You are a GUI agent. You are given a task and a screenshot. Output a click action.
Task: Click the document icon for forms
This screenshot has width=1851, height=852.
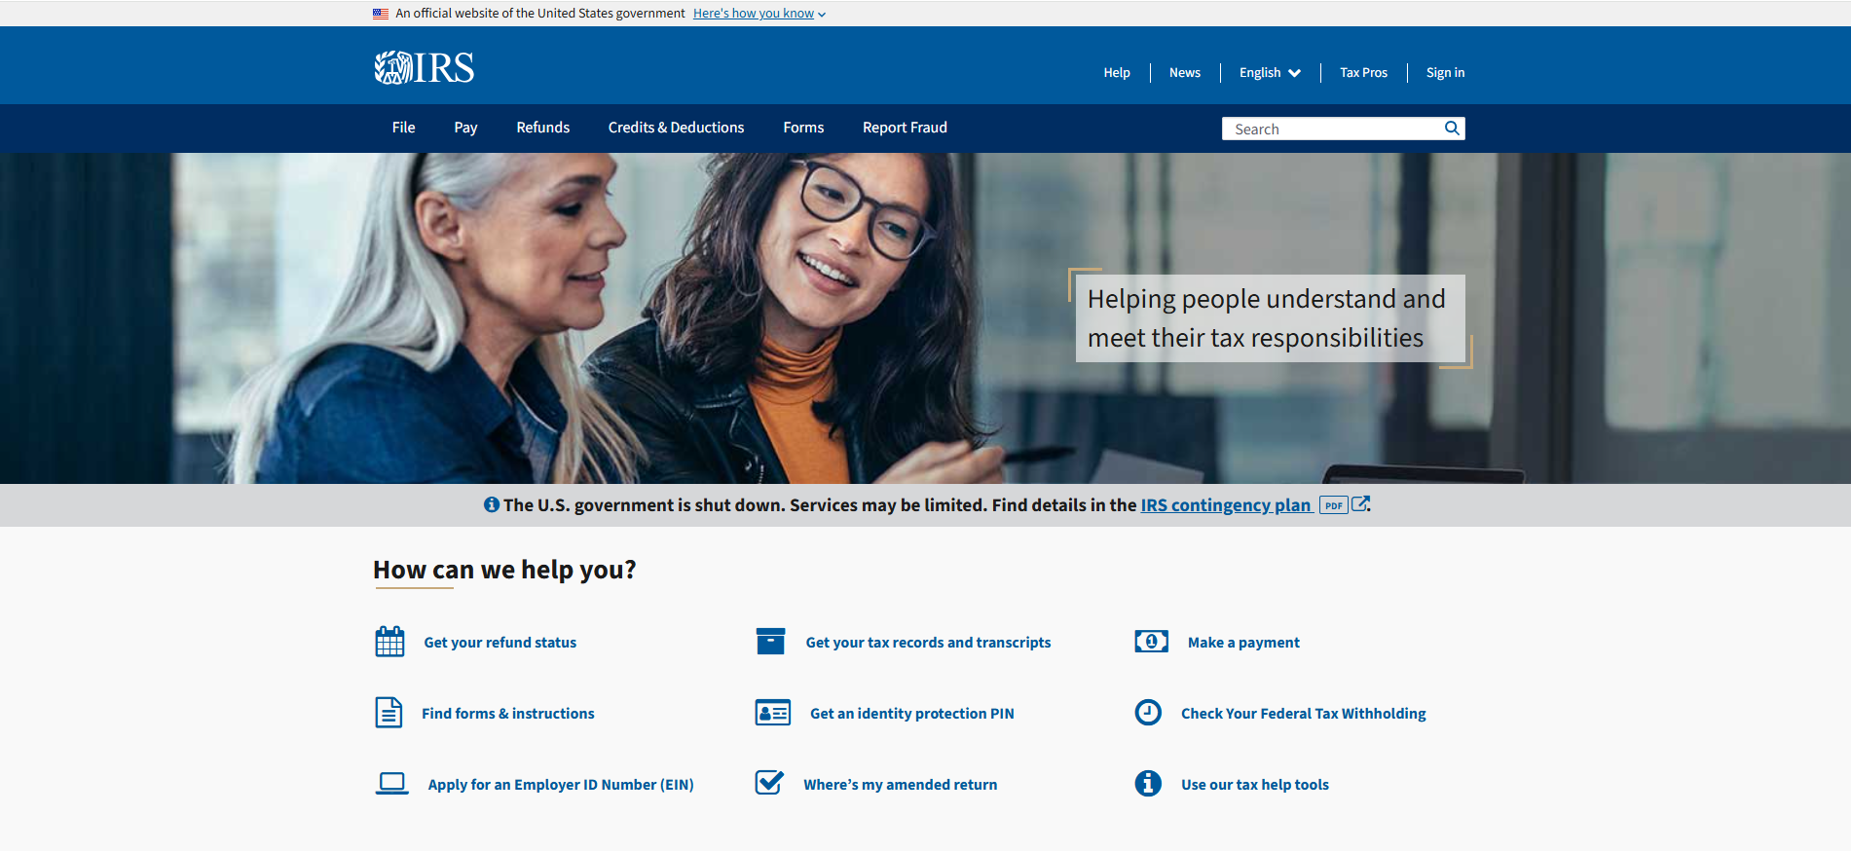click(389, 713)
